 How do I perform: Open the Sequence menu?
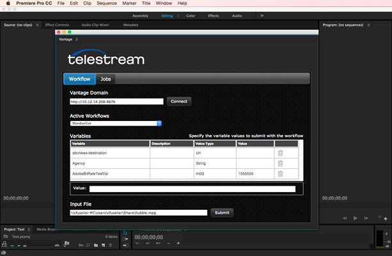(x=107, y=3)
